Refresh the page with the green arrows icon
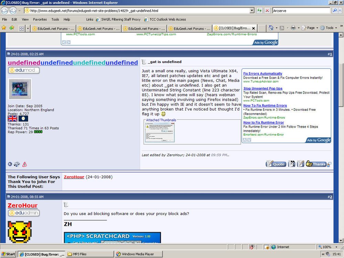344x258 pixels. point(259,11)
